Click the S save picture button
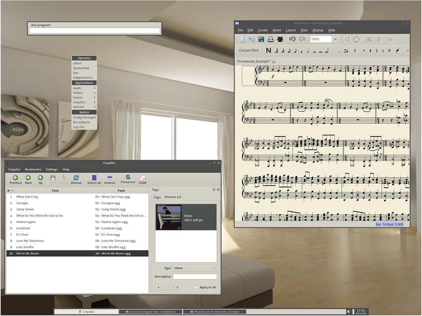 click(177, 287)
